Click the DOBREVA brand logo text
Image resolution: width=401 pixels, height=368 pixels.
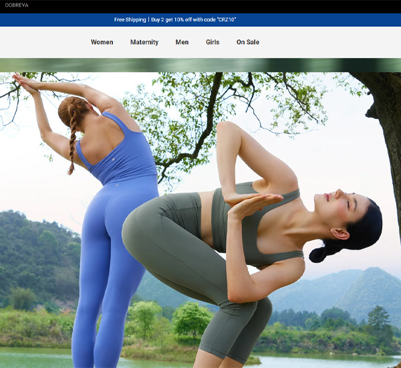pos(17,5)
